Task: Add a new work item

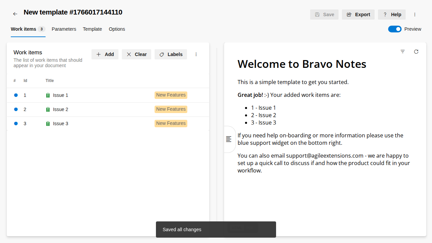Action: 105,54
